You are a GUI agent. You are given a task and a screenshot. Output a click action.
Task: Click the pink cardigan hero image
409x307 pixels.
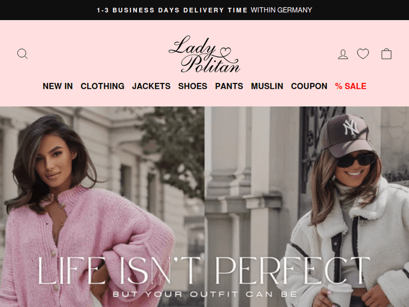102,207
